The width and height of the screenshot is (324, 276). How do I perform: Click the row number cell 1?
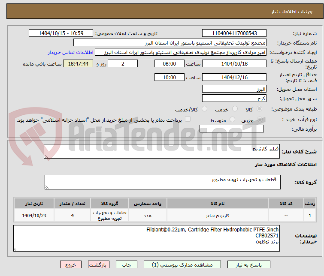(310, 216)
